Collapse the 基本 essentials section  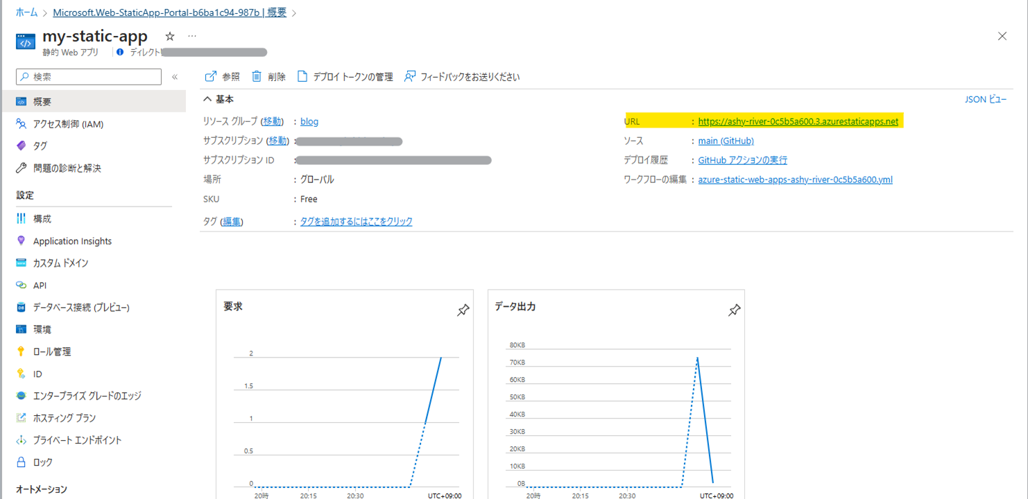coord(207,100)
